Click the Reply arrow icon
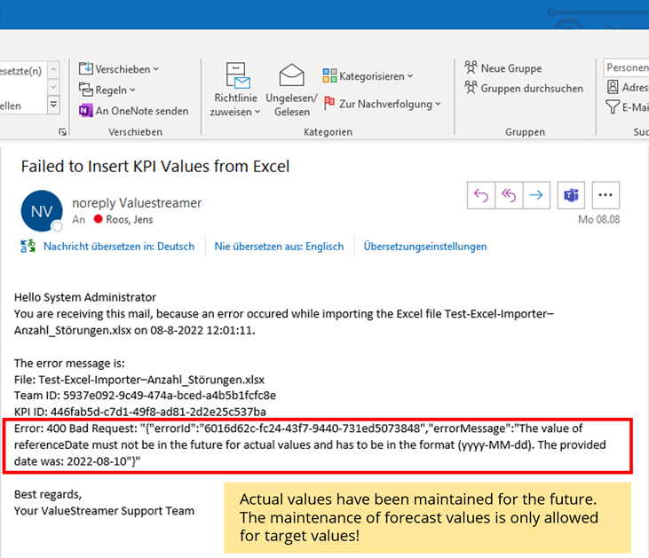 (480, 195)
